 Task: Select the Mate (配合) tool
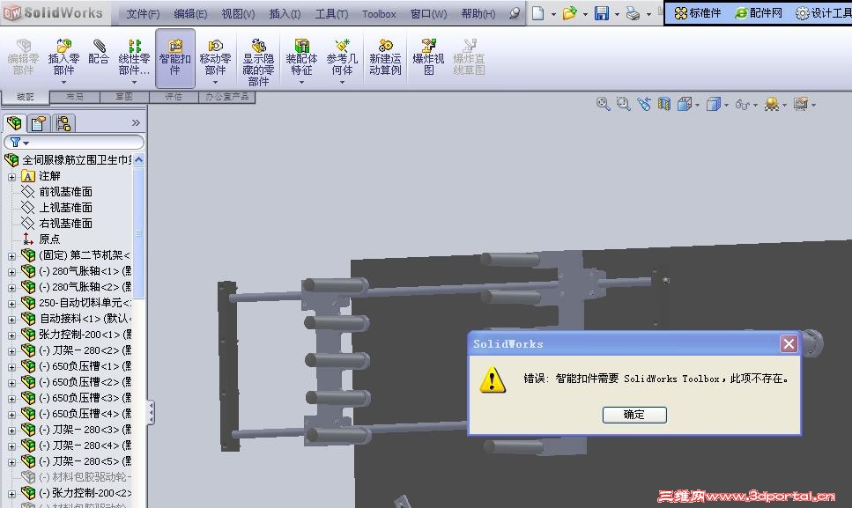pyautogui.click(x=99, y=52)
